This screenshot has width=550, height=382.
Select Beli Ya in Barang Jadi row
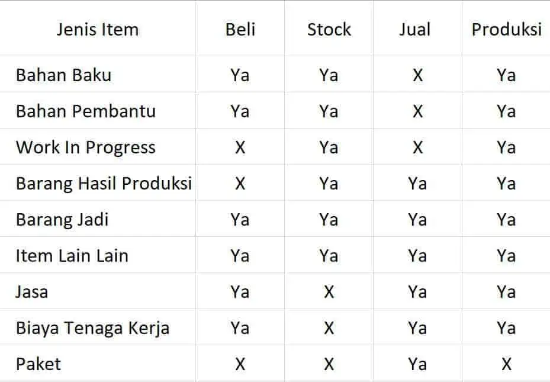pos(240,220)
